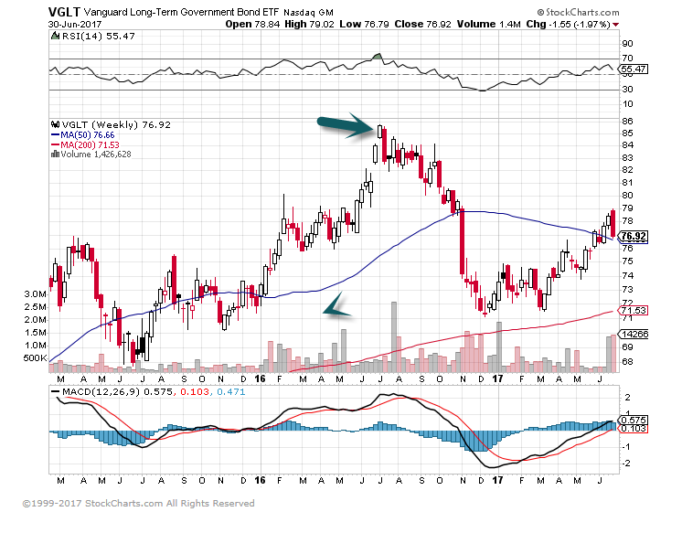Viewport: 682px width, 533px height.
Task: Click the Chg -1.55 (-1.97%) value
Action: click(568, 25)
